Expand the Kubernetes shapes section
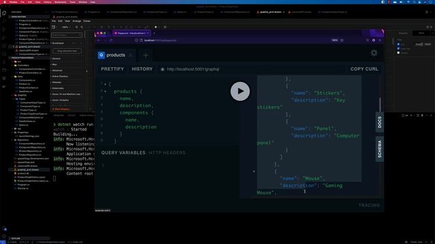 58,88
